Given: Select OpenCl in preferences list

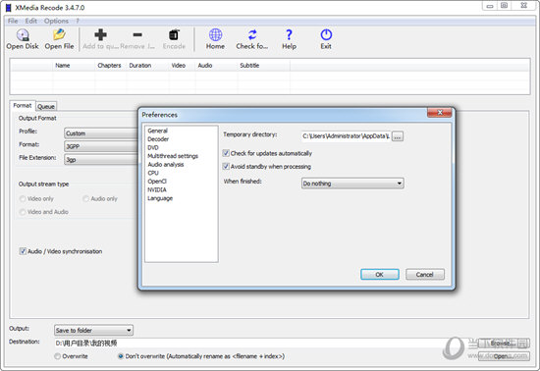Looking at the screenshot, I should 157,182.
